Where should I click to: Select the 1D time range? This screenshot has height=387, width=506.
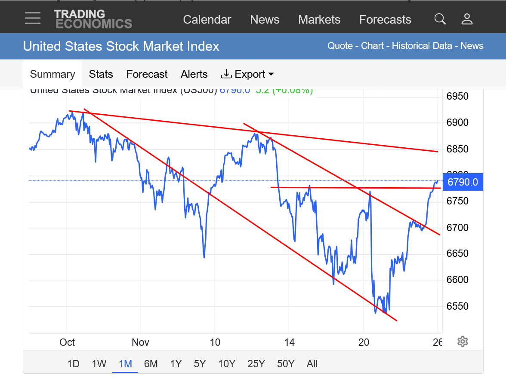pyautogui.click(x=73, y=364)
